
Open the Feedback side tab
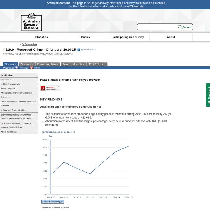(208, 94)
